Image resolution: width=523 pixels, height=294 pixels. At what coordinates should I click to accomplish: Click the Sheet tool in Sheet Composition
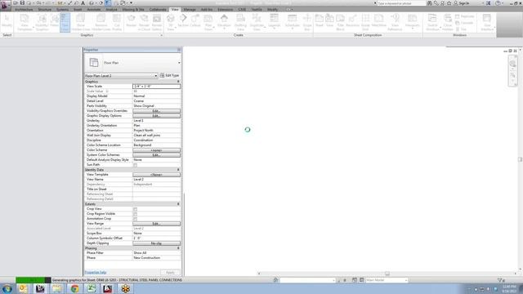pos(320,21)
